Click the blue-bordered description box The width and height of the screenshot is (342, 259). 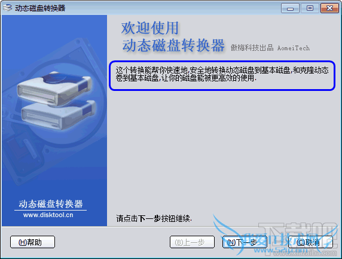point(222,75)
